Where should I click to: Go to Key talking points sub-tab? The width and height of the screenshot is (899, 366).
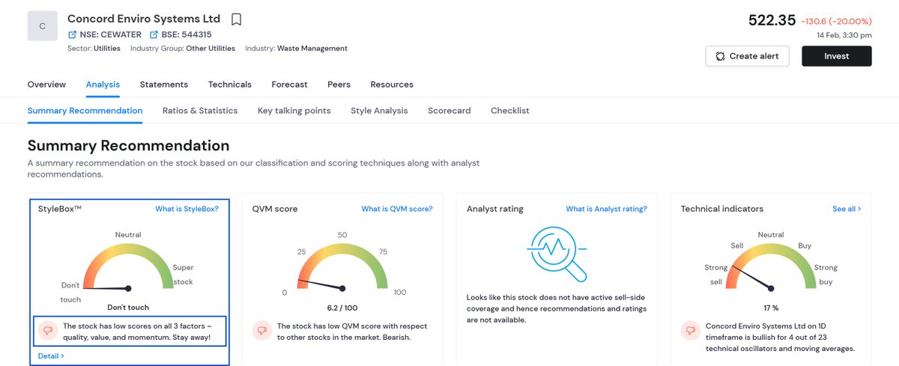click(x=294, y=111)
